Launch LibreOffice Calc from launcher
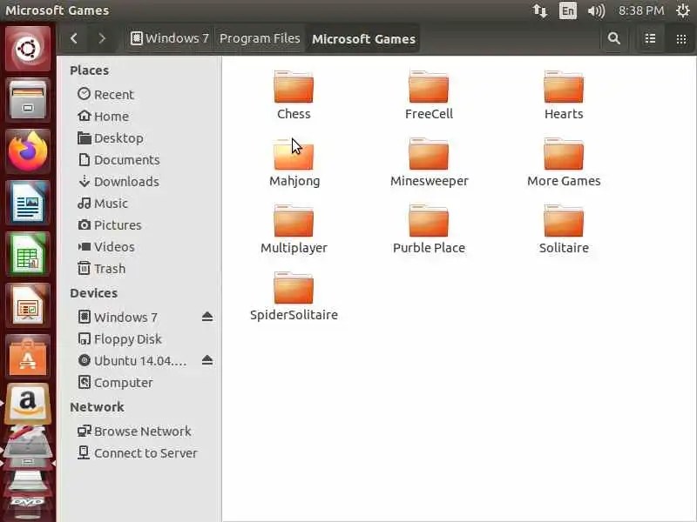 pyautogui.click(x=28, y=254)
